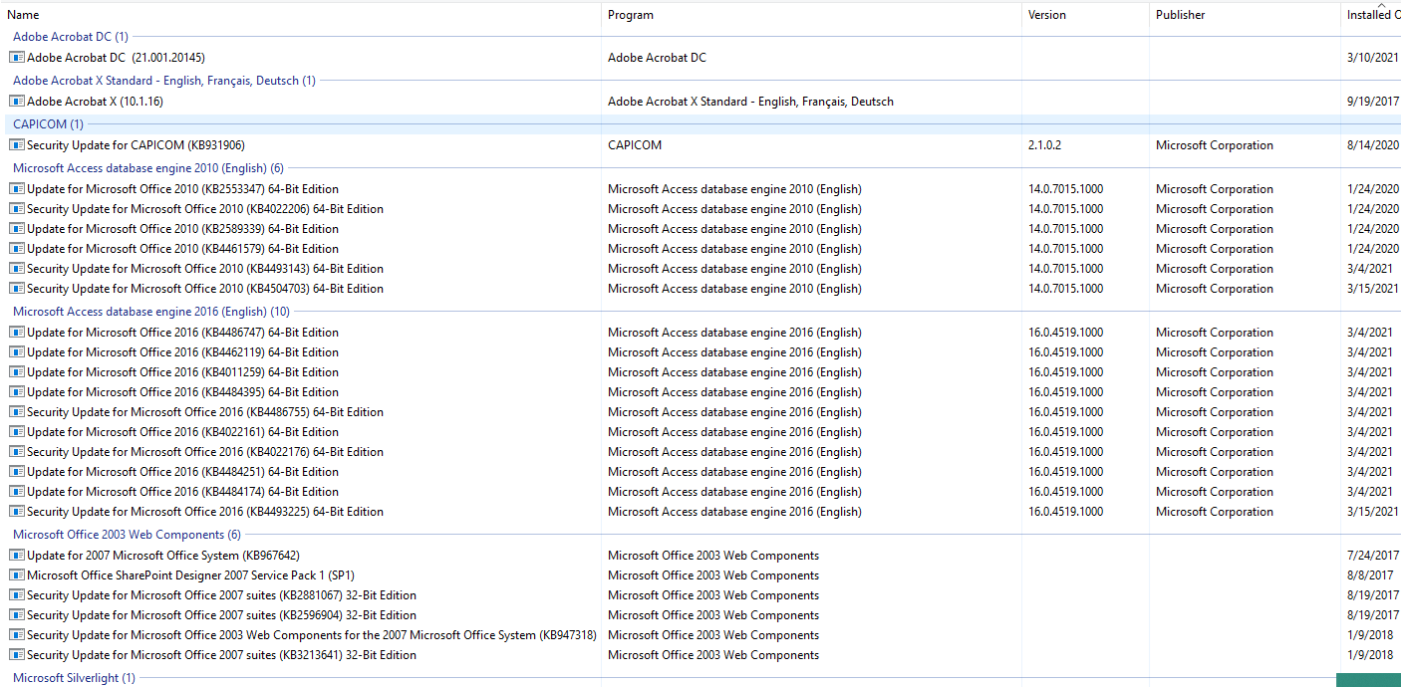The width and height of the screenshot is (1401, 687).
Task: Sort updates by the Program column header
Action: tap(631, 15)
